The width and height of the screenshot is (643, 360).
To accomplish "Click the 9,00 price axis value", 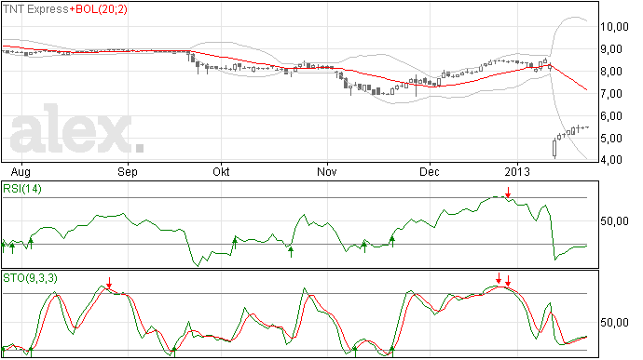I will pos(611,49).
